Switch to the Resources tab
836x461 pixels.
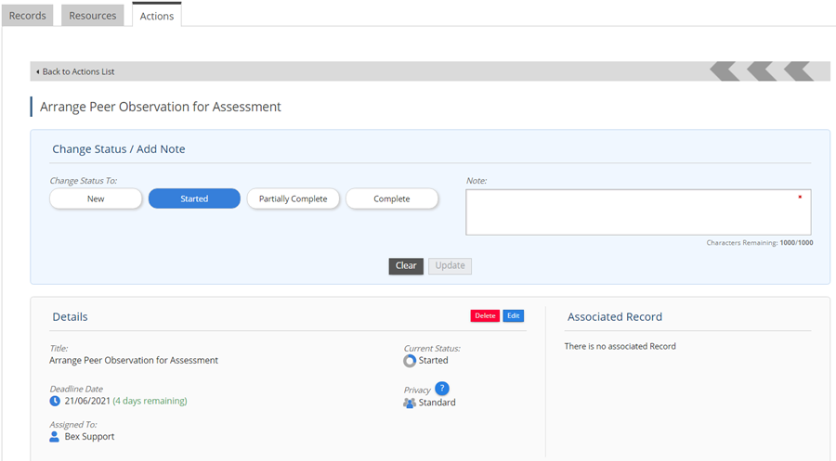click(93, 16)
